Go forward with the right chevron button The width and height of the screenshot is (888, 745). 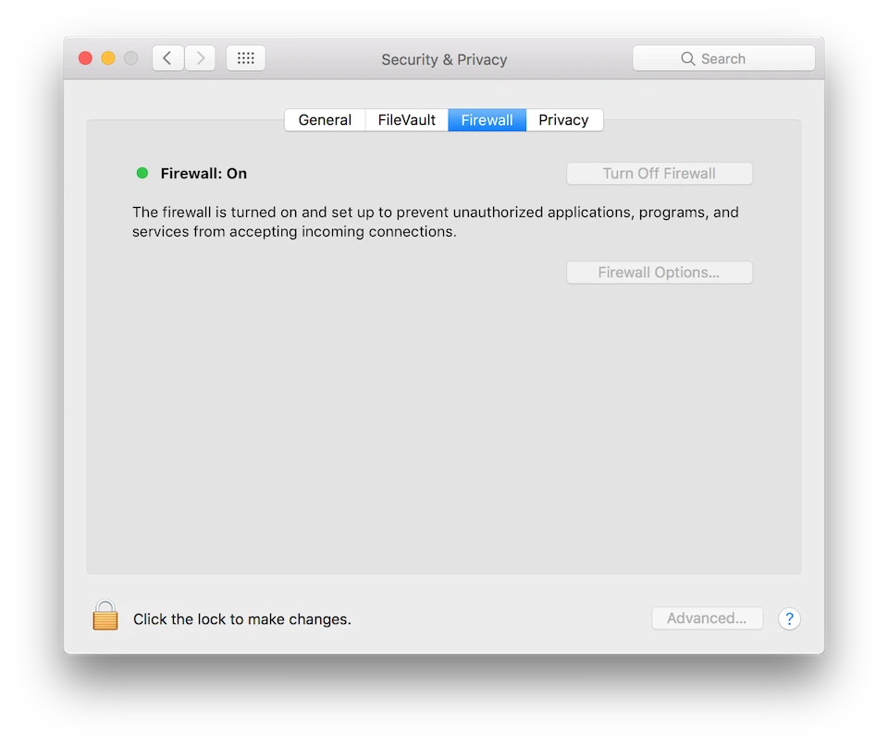pos(200,58)
